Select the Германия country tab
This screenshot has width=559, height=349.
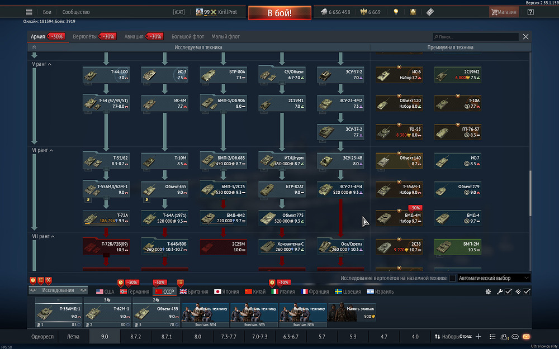[134, 291]
